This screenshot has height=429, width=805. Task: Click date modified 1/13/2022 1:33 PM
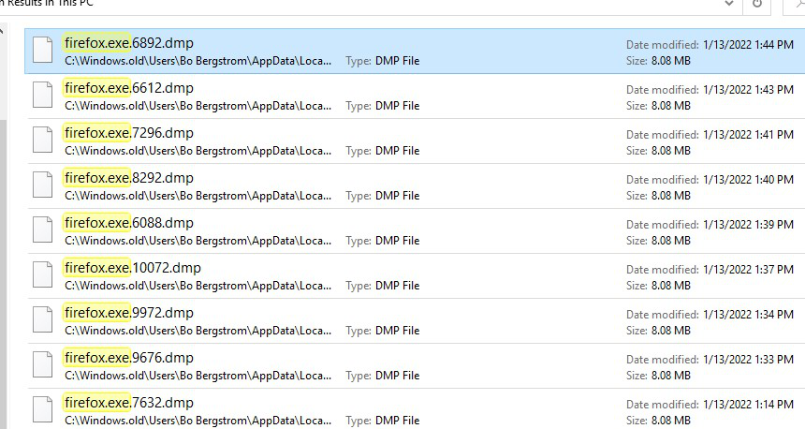click(748, 359)
